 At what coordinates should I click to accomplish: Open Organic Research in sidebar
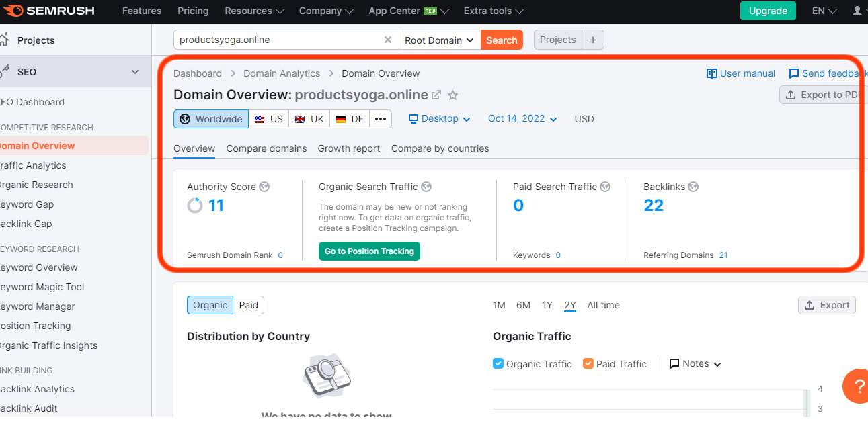35,185
